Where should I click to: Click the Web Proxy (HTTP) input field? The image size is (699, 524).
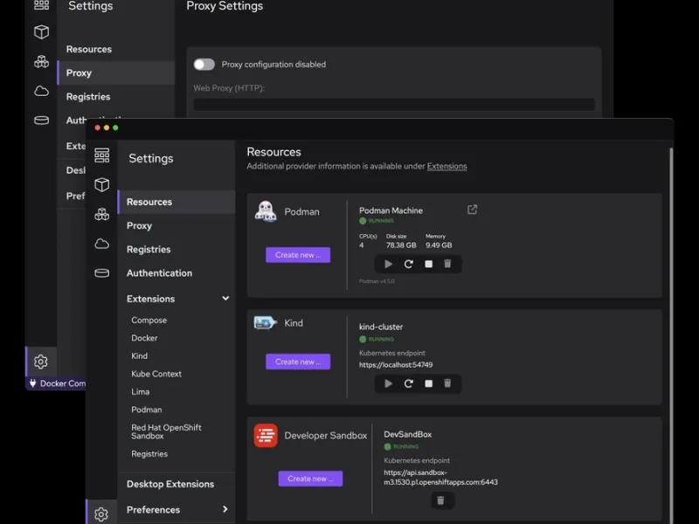pyautogui.click(x=394, y=105)
